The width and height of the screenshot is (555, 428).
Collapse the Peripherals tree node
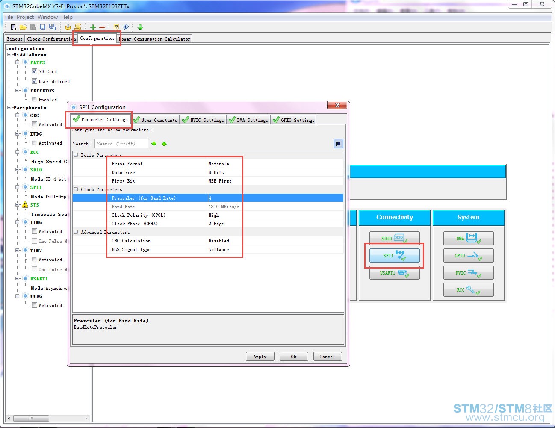tap(9, 108)
